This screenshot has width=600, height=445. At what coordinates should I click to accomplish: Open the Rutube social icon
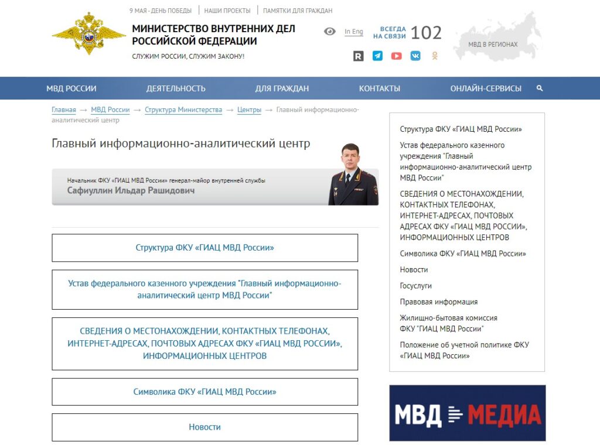[x=359, y=56]
